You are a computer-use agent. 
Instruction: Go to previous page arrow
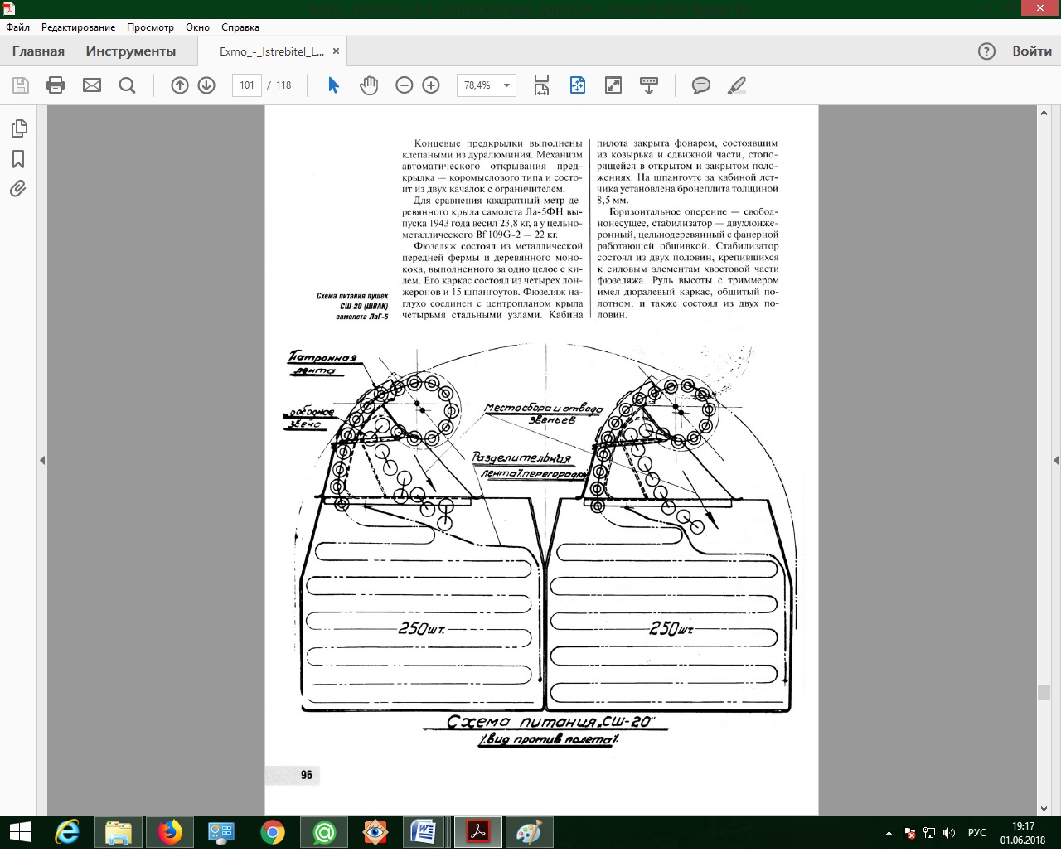point(180,85)
